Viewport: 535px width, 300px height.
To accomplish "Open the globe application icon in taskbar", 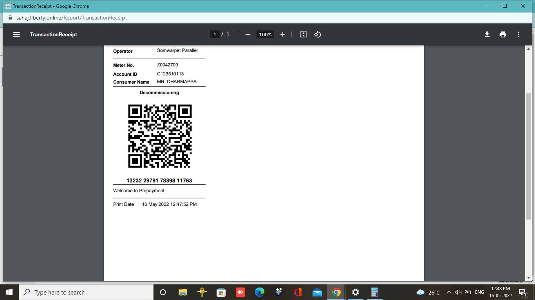I will 279,292.
